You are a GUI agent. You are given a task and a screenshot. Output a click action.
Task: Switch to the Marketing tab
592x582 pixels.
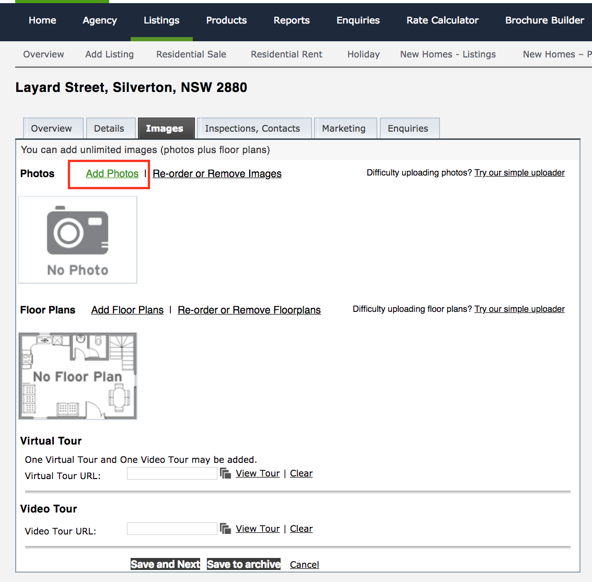345,129
